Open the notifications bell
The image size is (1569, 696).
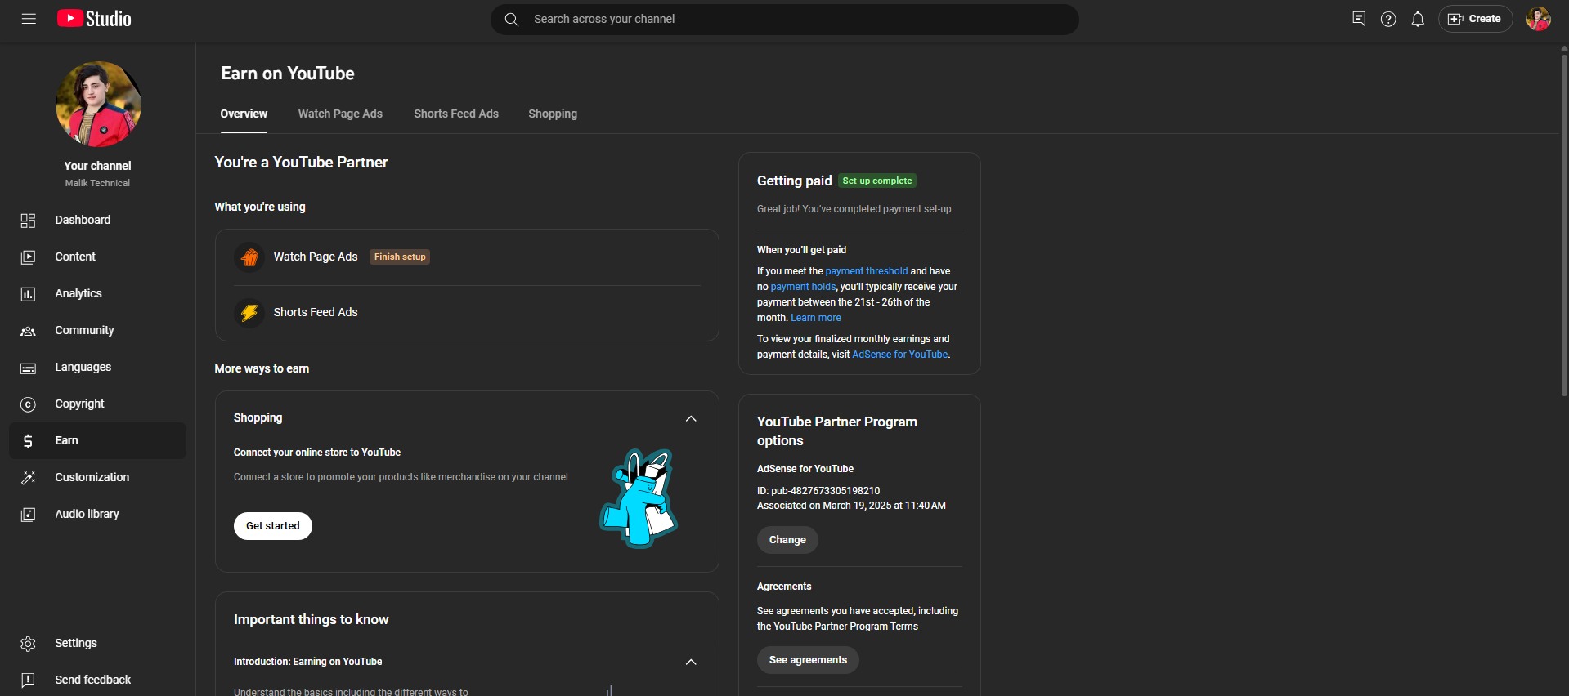coord(1418,19)
